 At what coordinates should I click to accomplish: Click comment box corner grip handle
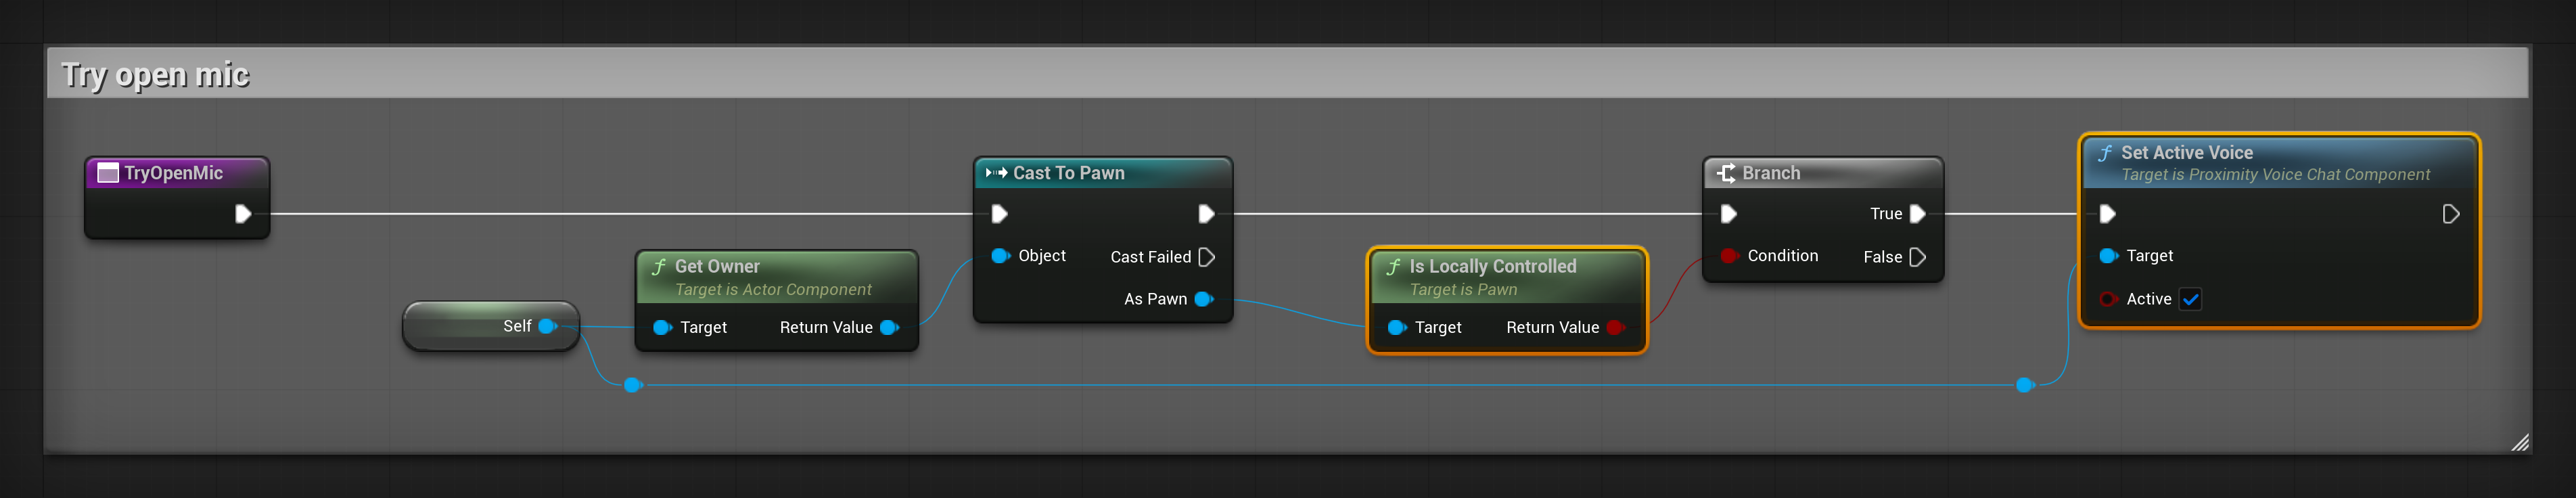[x=2520, y=443]
